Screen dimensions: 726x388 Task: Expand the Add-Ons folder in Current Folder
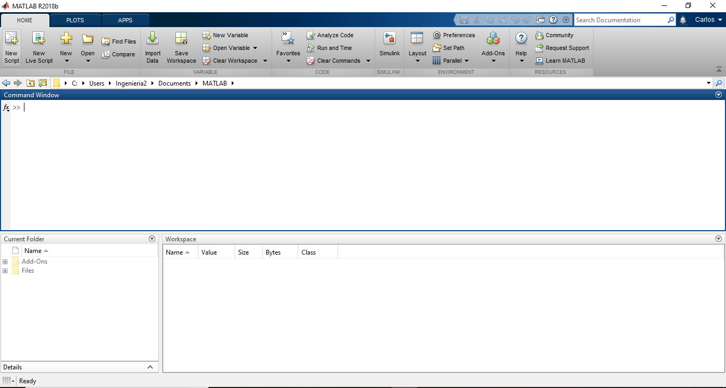5,262
